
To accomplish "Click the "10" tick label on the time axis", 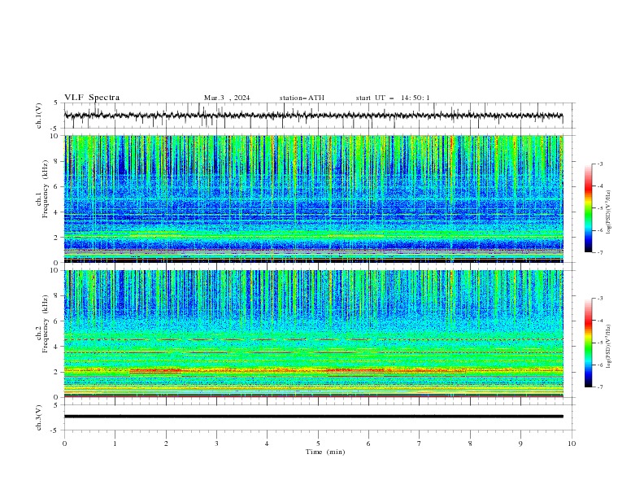I will (572, 443).
